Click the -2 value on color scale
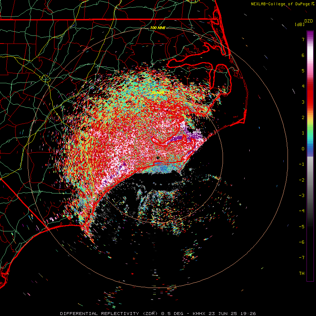316x316 pixels. coord(302,180)
